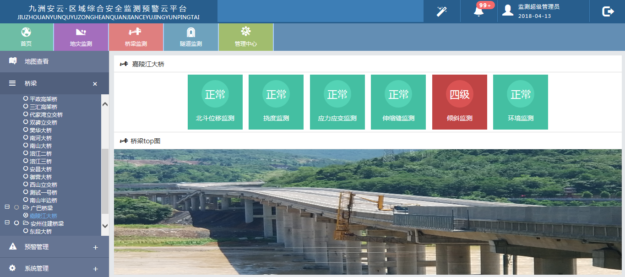
Task: Click the 西山立交桥 tree label
Action: click(43, 185)
